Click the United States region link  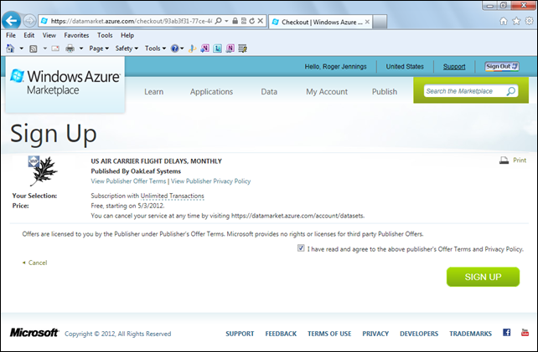pos(405,67)
